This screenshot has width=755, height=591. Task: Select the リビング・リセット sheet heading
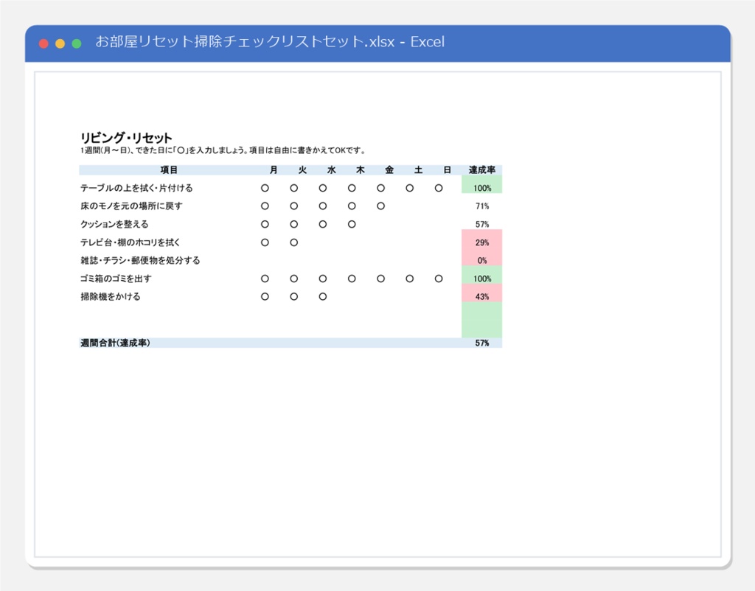126,138
